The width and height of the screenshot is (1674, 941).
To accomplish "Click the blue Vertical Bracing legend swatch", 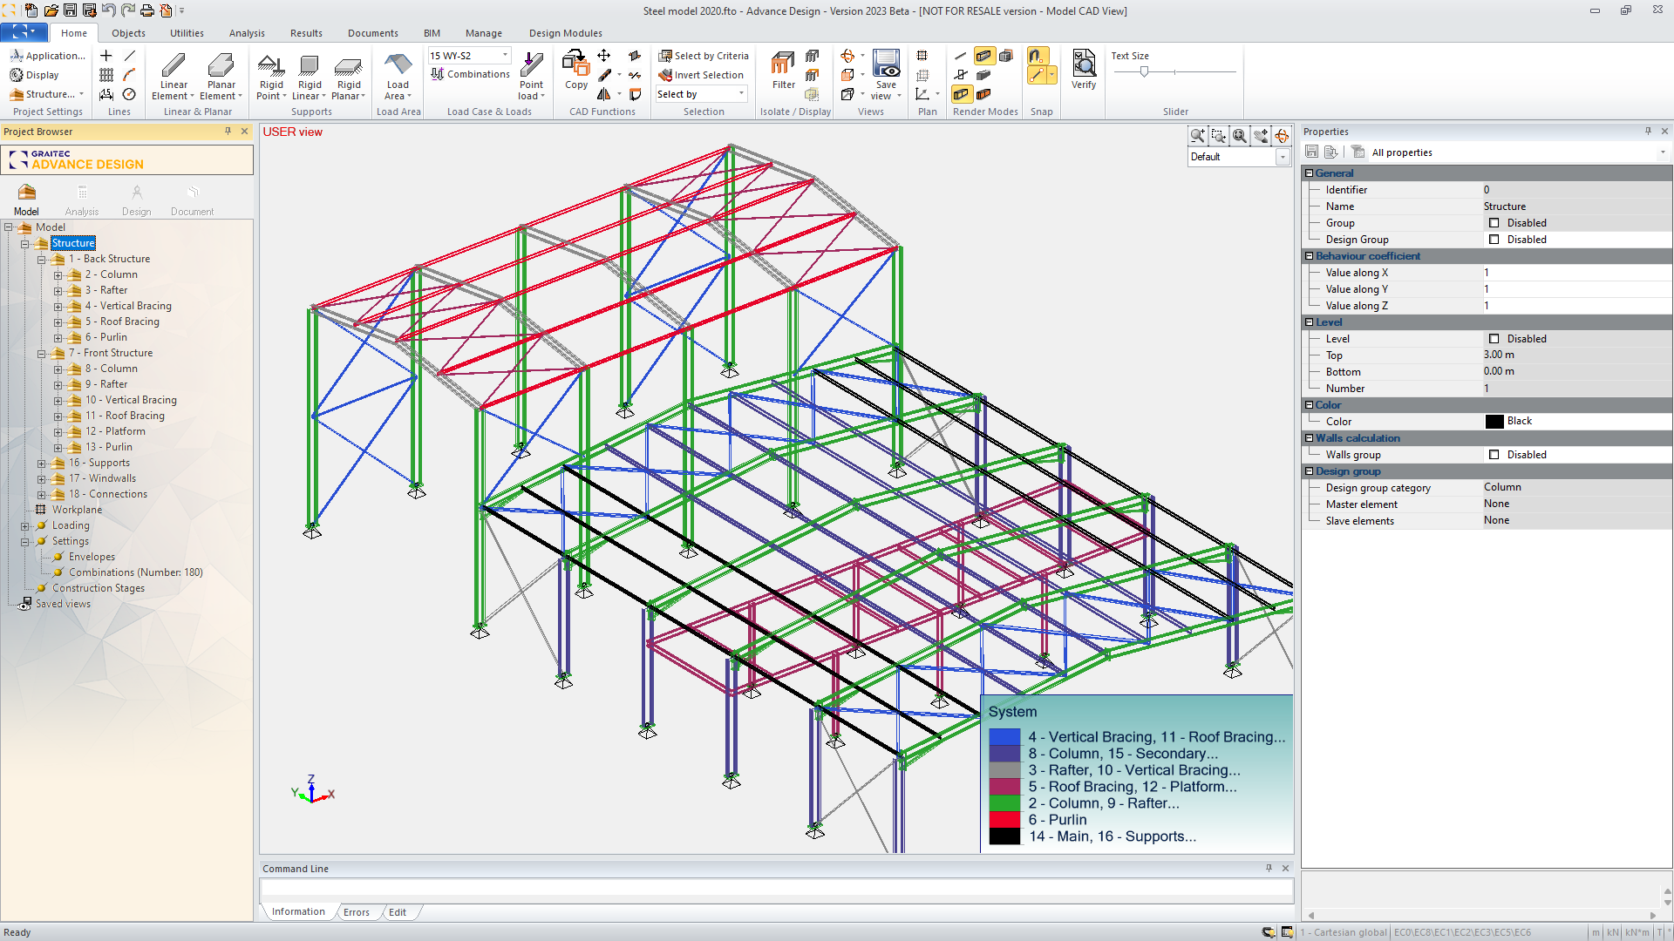I will pos(1004,737).
